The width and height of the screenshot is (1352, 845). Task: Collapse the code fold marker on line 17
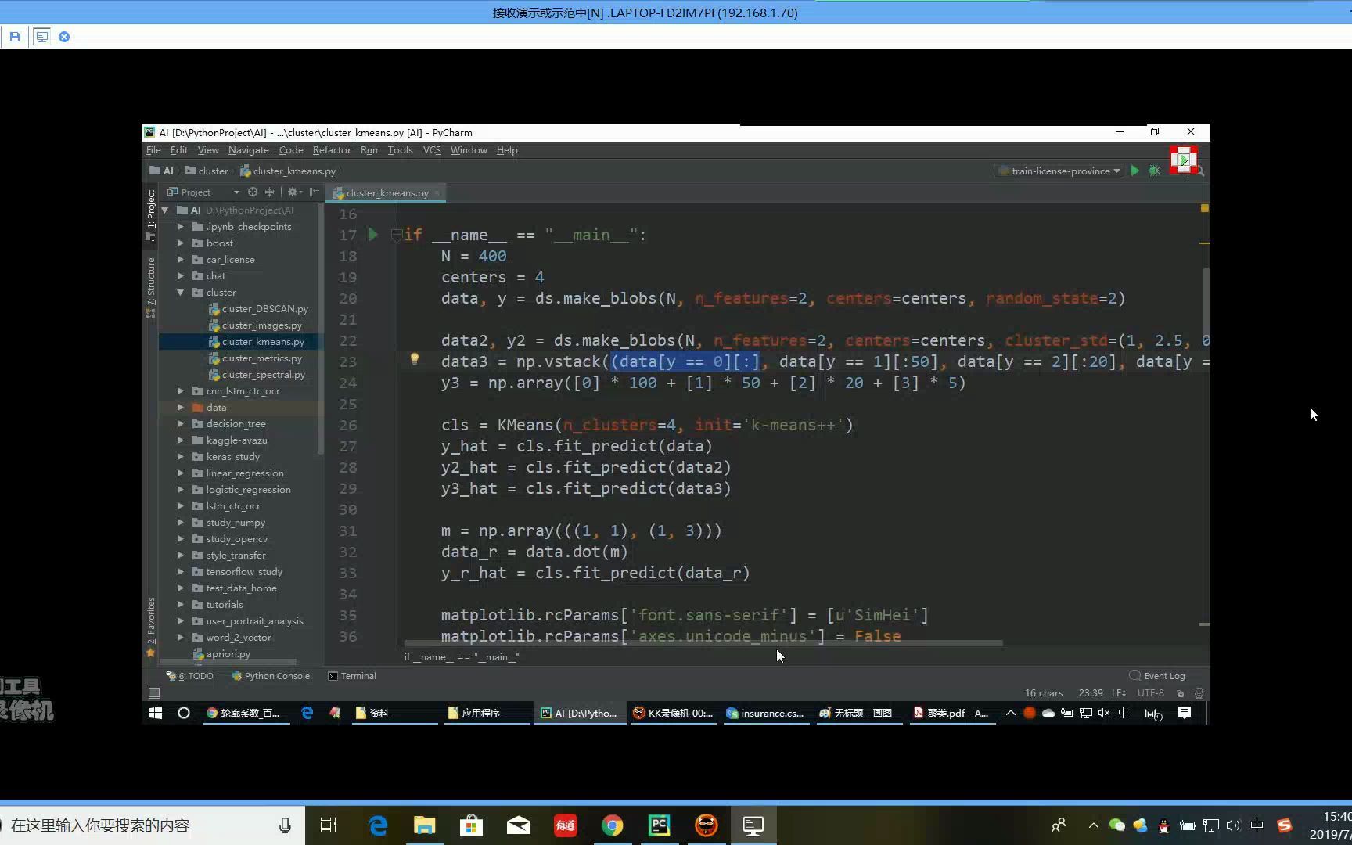tap(396, 234)
